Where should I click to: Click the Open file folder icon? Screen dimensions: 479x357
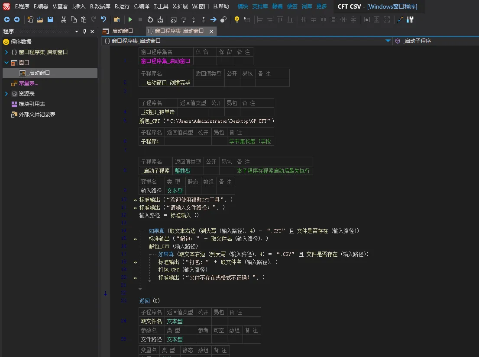(x=40, y=19)
